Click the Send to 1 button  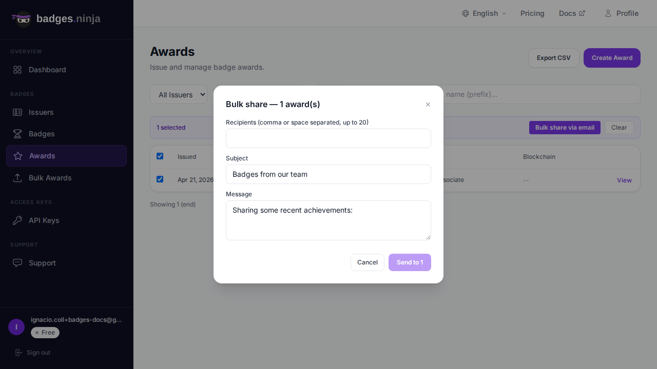tap(410, 262)
